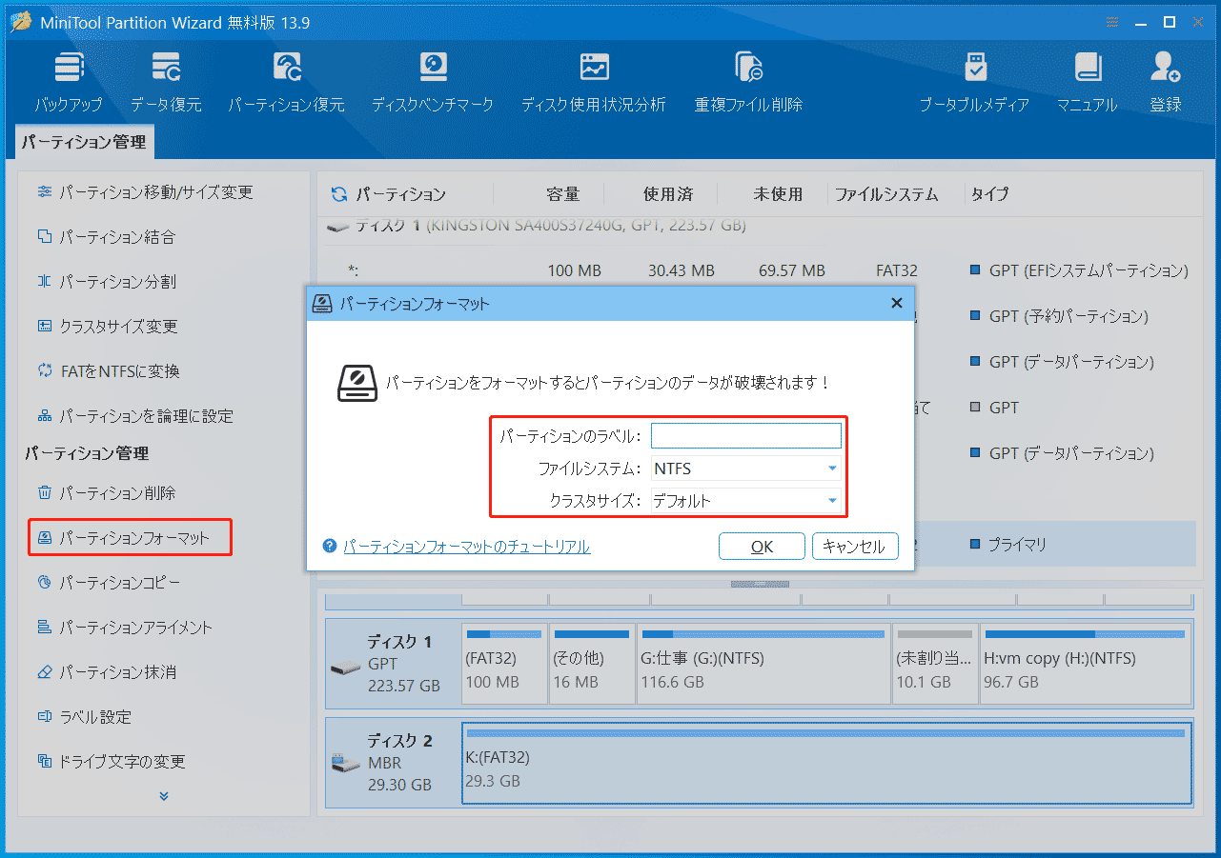Choose パーティション分割 in sidebar
Image resolution: width=1221 pixels, height=858 pixels.
click(x=106, y=282)
